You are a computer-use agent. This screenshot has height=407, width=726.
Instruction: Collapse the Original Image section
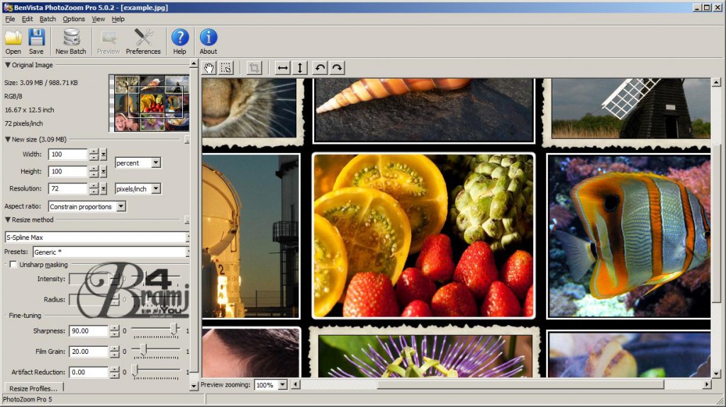click(7, 65)
